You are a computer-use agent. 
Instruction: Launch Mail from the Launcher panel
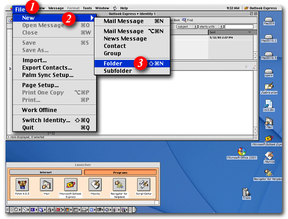click(46, 185)
